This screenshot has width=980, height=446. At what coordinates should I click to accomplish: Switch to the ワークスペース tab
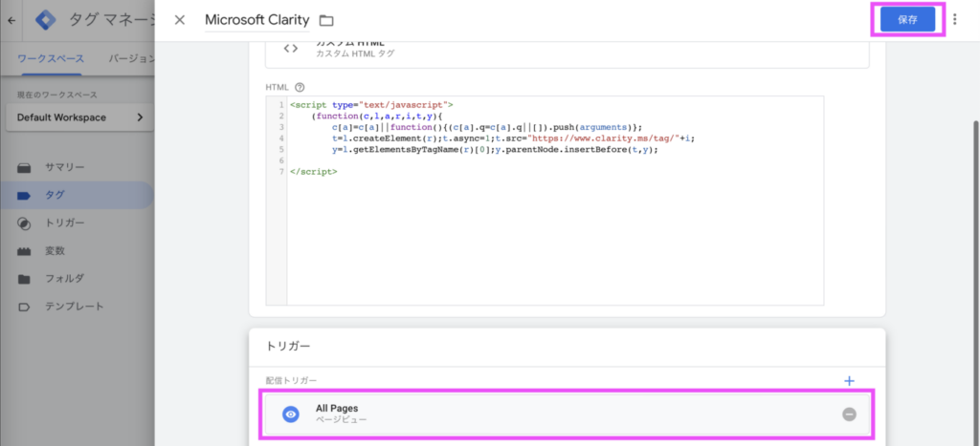tap(51, 58)
